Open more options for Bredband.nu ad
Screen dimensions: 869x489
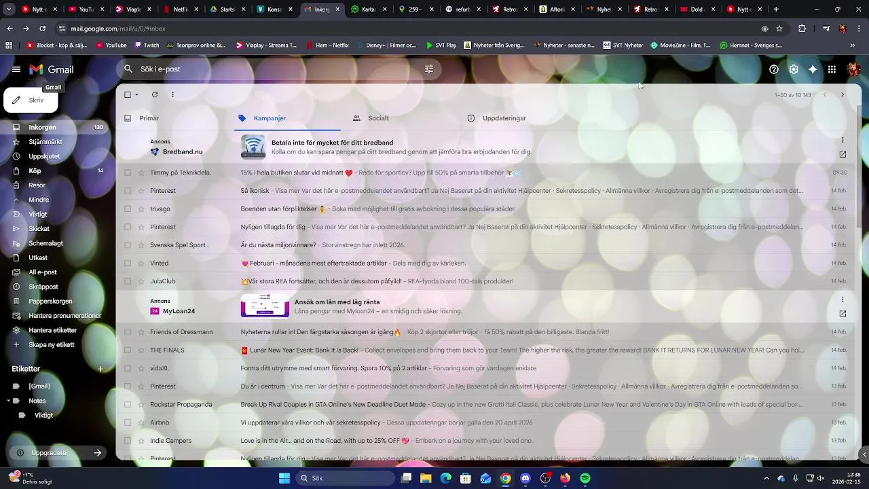(x=843, y=140)
